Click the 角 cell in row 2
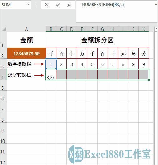Viewport: 158px width, 165px height. click(x=133, y=53)
